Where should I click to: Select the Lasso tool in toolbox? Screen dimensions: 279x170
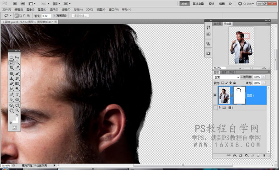(x=12, y=62)
